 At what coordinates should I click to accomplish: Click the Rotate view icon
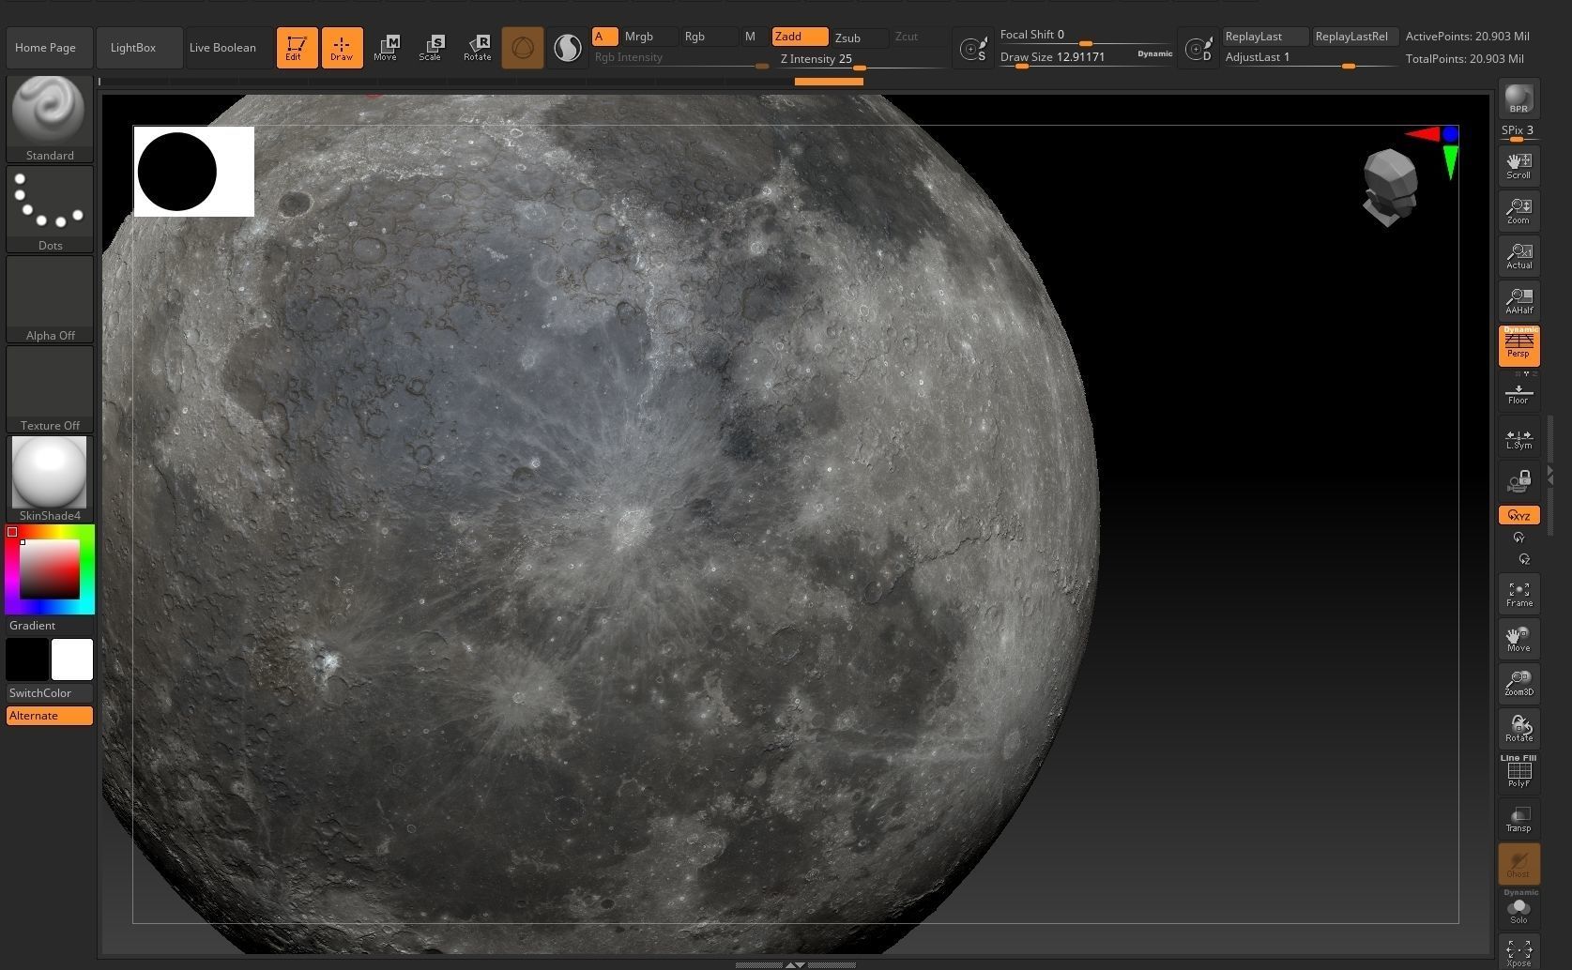(1519, 729)
